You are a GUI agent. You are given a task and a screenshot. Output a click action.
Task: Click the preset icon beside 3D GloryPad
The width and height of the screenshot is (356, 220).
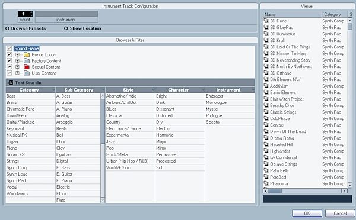tap(266, 27)
